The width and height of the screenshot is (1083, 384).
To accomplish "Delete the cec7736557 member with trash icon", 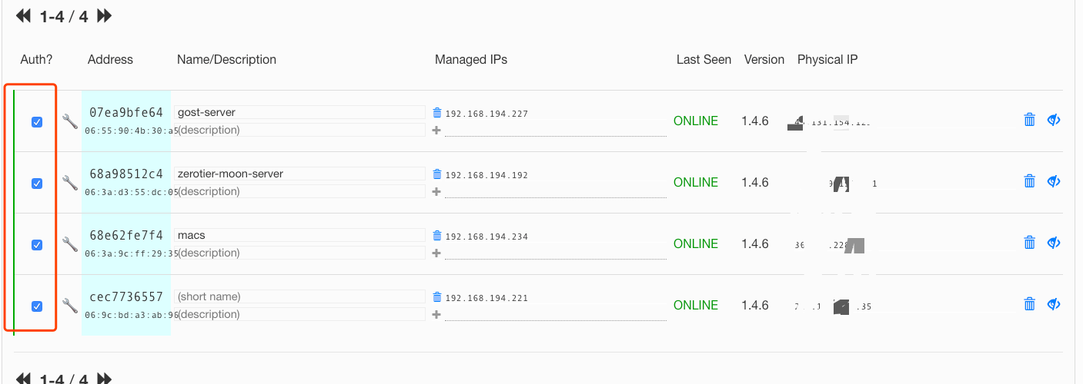I will pos(1029,305).
